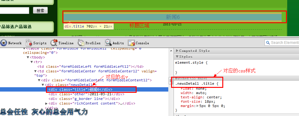Open the Timeline panel icon
Screen dimensions: 299x116
[x=54, y=43]
